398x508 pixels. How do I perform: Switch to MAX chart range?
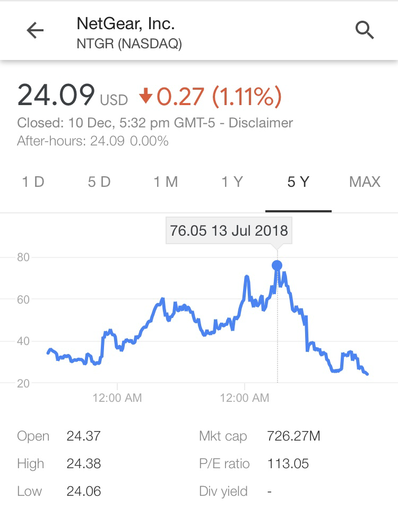point(365,182)
